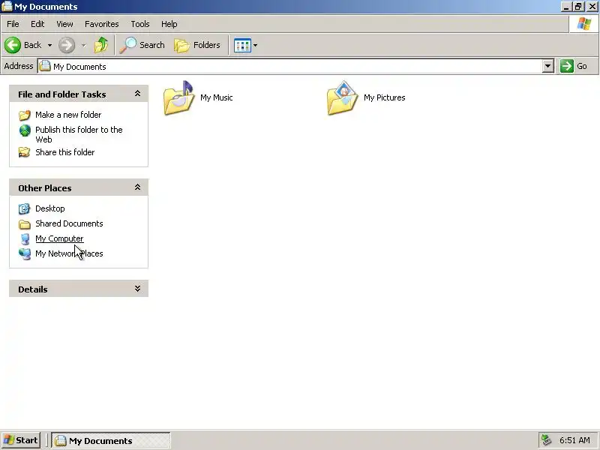The width and height of the screenshot is (600, 450).
Task: Click Make a new folder link
Action: (68, 115)
